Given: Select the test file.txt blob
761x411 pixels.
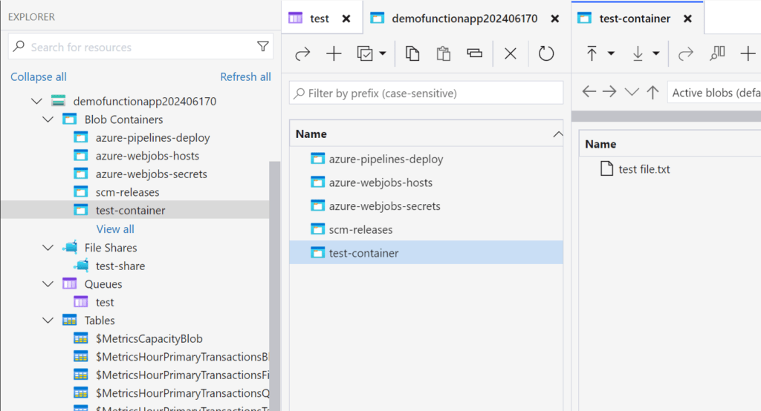Looking at the screenshot, I should point(644,169).
